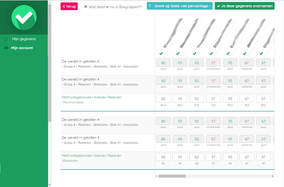Click the -Basistoets label
284x187 pixels.
[x=70, y=161]
